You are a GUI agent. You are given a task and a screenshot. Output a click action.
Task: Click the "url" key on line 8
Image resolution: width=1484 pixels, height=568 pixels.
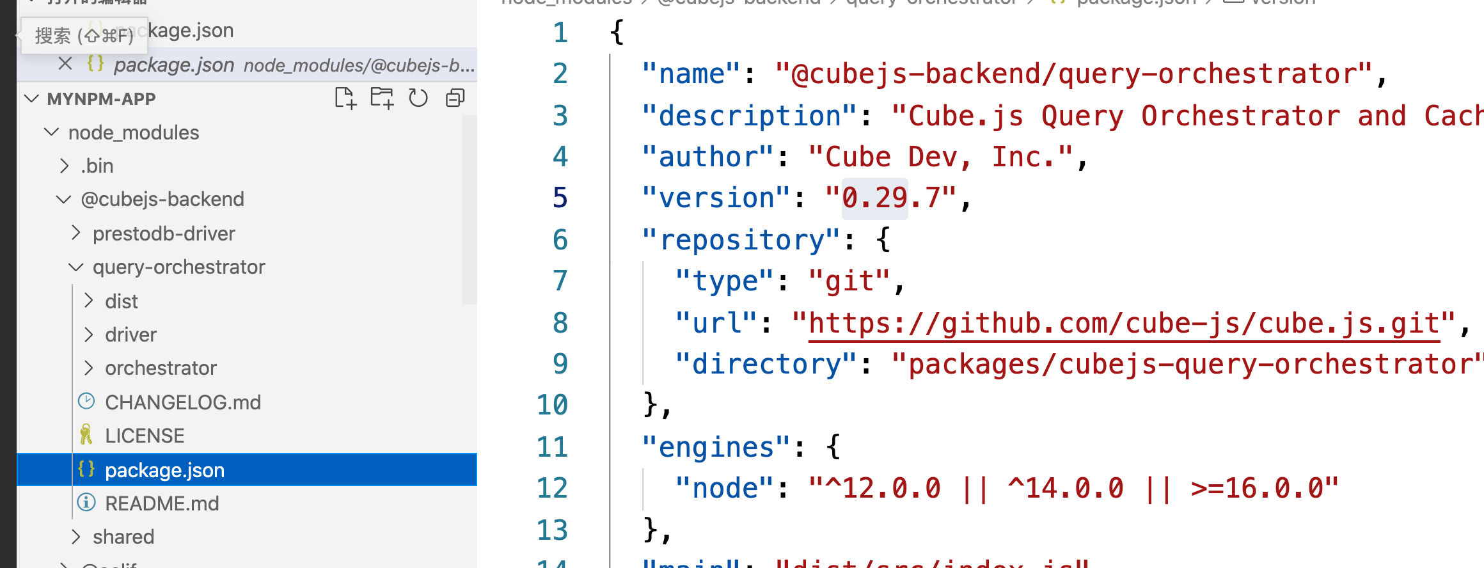point(716,324)
